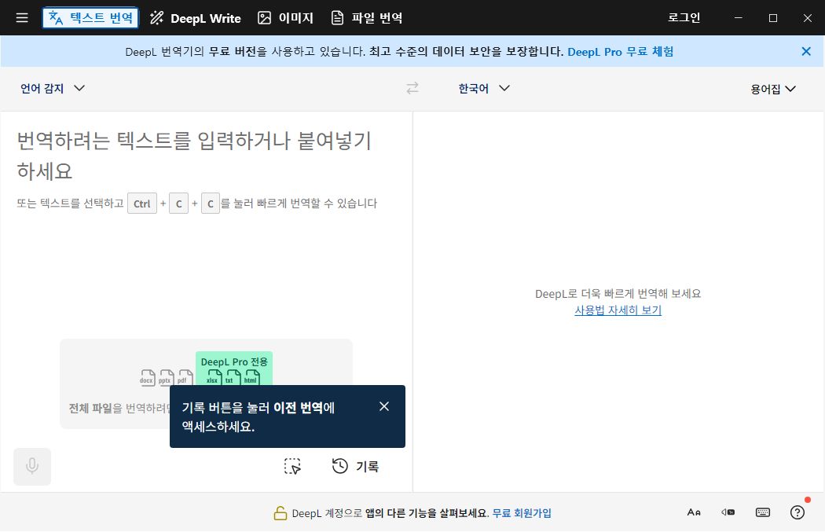Maximize the DeepL window
This screenshot has height=532, width=825.
(773, 18)
